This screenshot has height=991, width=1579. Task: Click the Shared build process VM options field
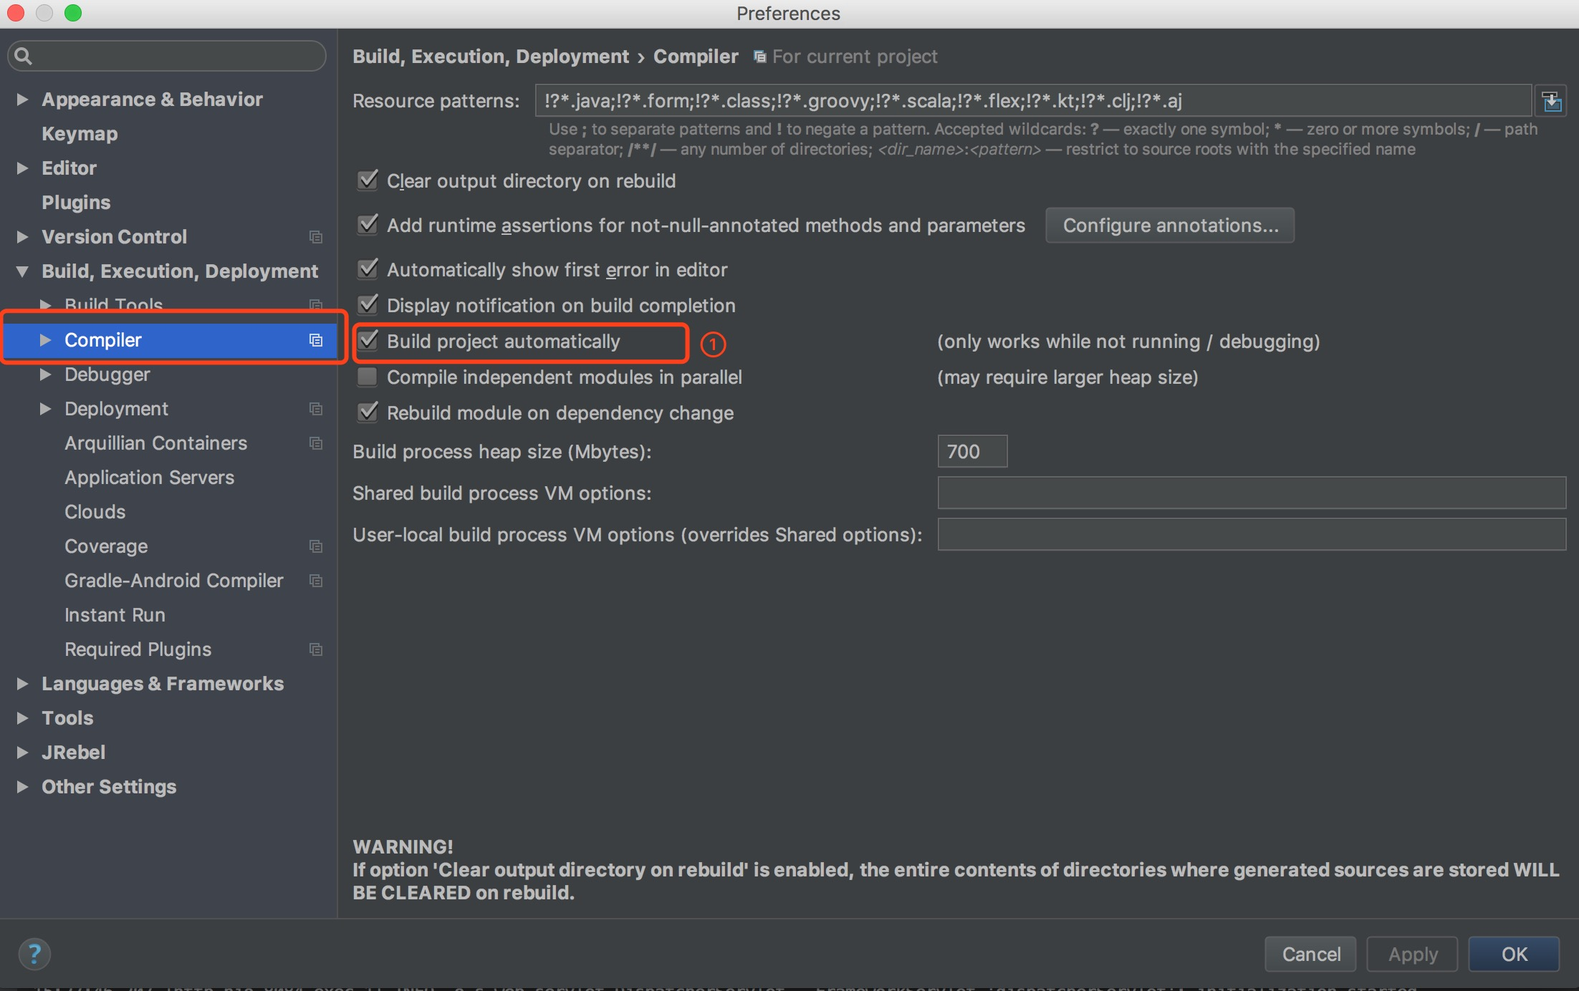coord(1251,493)
